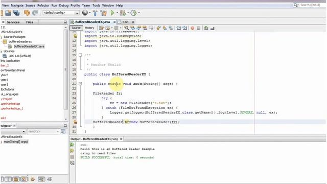Open the Run Project dropdown arrow
This screenshot has width=327, height=184.
117,13
